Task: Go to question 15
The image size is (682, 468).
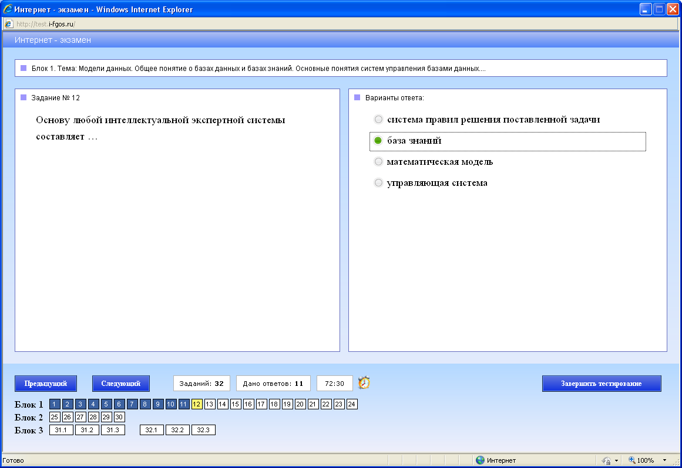Action: tap(236, 404)
